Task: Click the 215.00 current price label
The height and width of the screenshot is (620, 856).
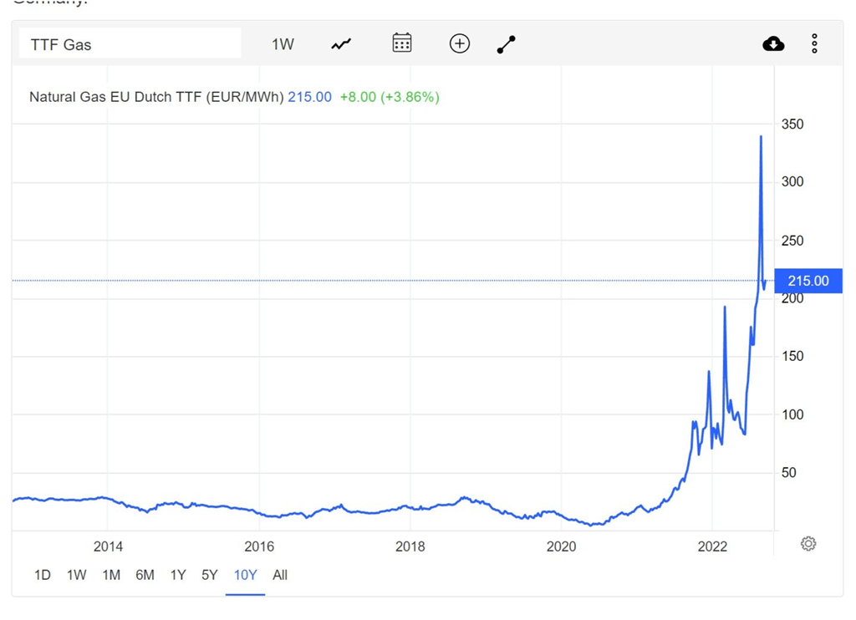Action: pos(808,281)
